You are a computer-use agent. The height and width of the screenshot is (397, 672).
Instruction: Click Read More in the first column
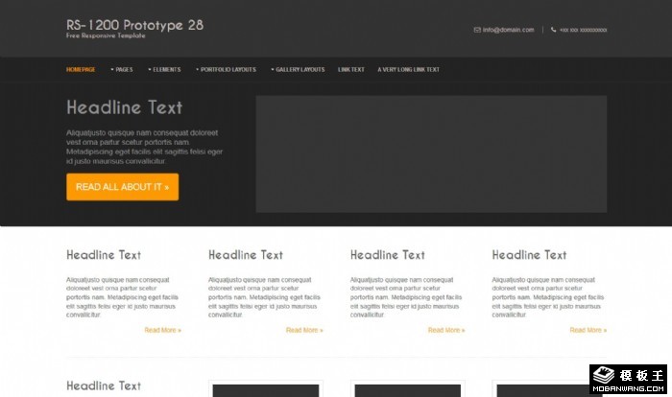click(x=162, y=330)
